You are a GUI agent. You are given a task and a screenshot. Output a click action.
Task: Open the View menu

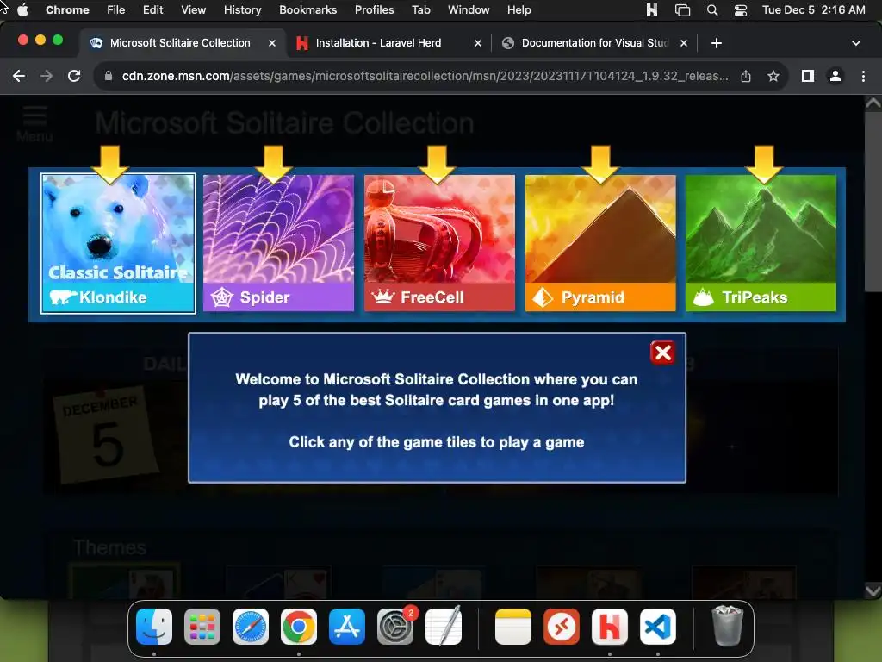tap(194, 9)
